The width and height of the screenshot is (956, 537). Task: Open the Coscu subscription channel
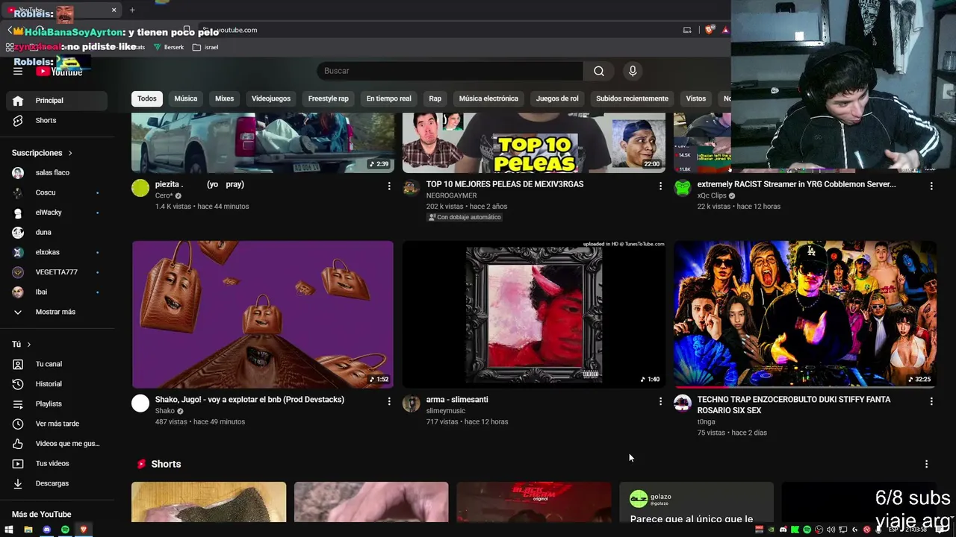pyautogui.click(x=57, y=192)
